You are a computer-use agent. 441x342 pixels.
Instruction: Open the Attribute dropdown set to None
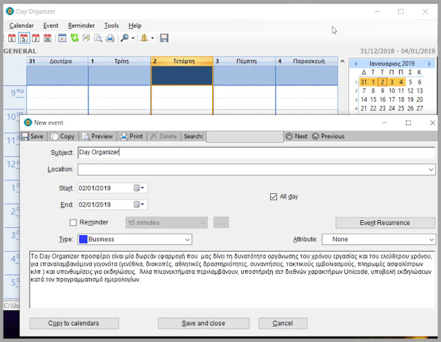pos(378,239)
